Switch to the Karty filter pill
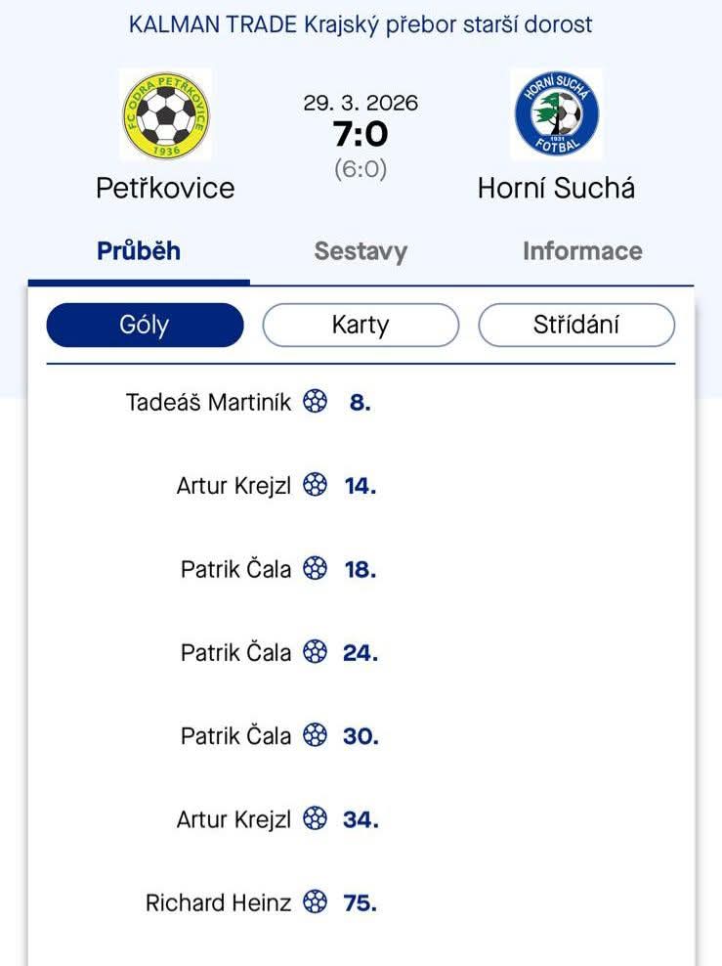The width and height of the screenshot is (722, 966). 361,325
